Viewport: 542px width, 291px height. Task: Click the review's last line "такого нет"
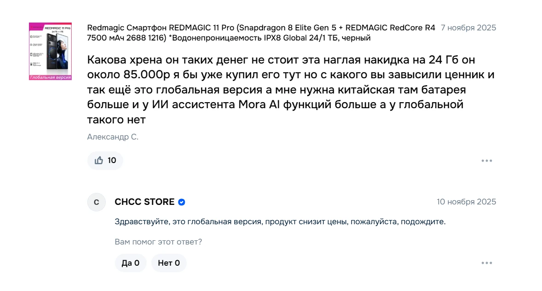pyautogui.click(x=116, y=120)
